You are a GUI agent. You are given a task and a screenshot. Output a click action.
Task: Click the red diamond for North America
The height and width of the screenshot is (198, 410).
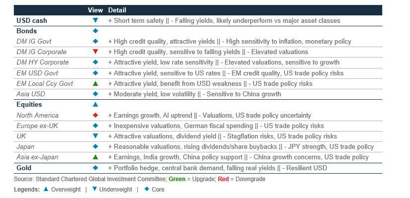click(96, 115)
